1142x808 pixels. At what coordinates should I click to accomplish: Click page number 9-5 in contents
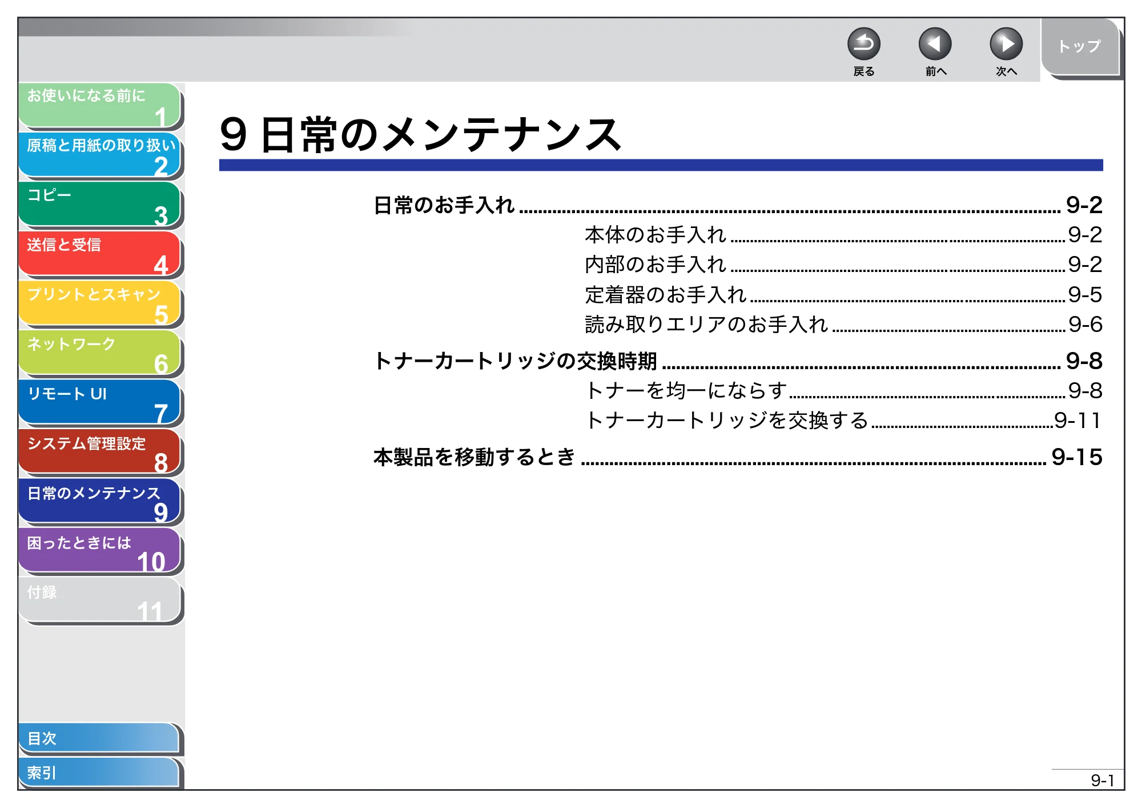(1085, 295)
